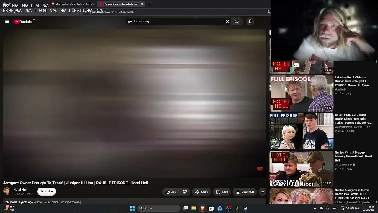The width and height of the screenshot is (378, 213).
Task: Download the video
Action: pyautogui.click(x=245, y=192)
